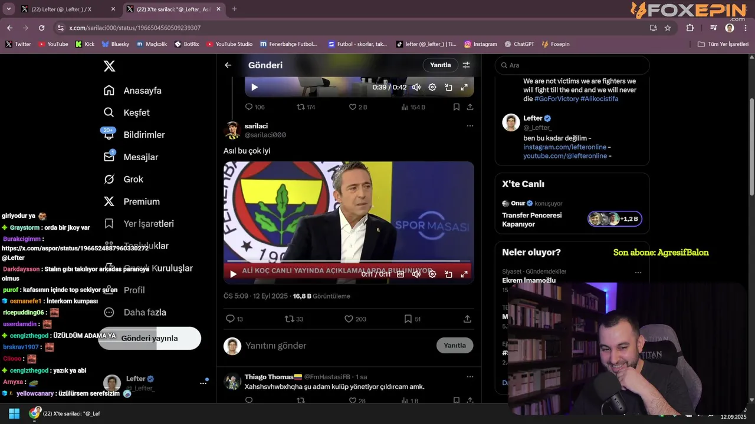Open Yer İşaretleri bookmarks
Screen dimensions: 755x424
[x=139, y=224]
